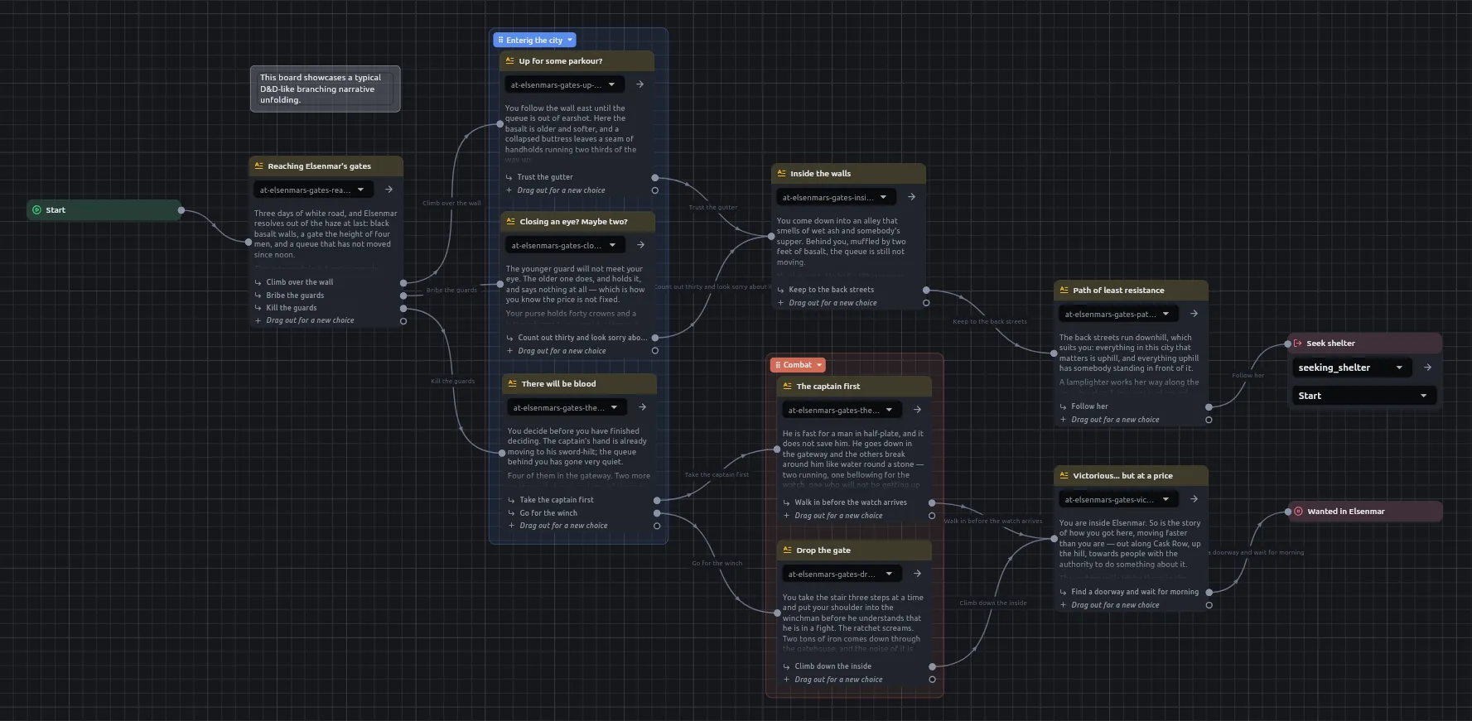Click dialogue icon of Reaching Elsenmar's gates node
Screen dimensions: 1472x721
pyautogui.click(x=258, y=166)
